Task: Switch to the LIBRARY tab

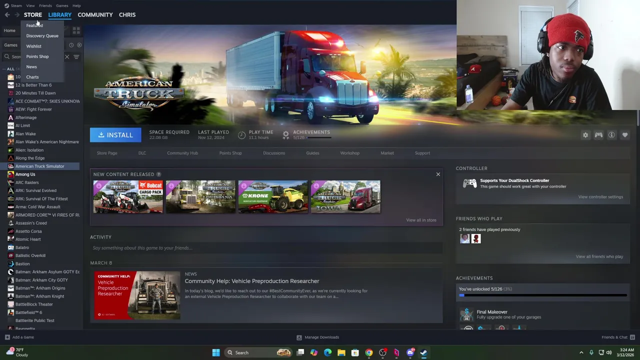Action: pos(60,15)
